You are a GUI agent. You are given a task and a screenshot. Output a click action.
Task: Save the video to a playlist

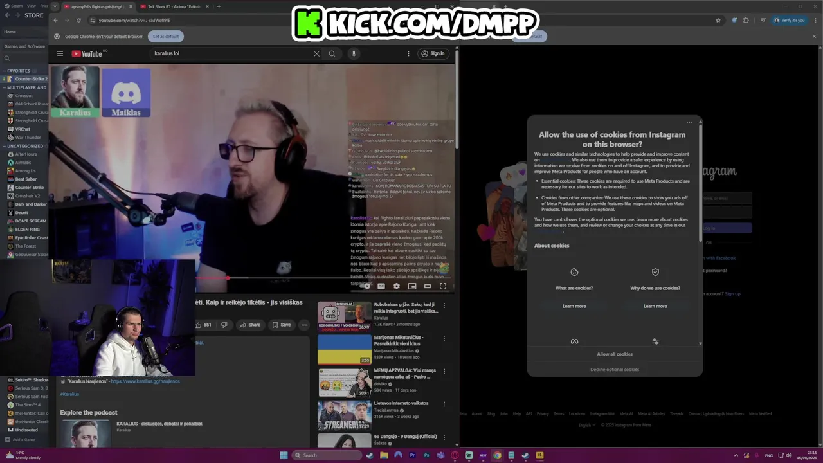point(282,325)
